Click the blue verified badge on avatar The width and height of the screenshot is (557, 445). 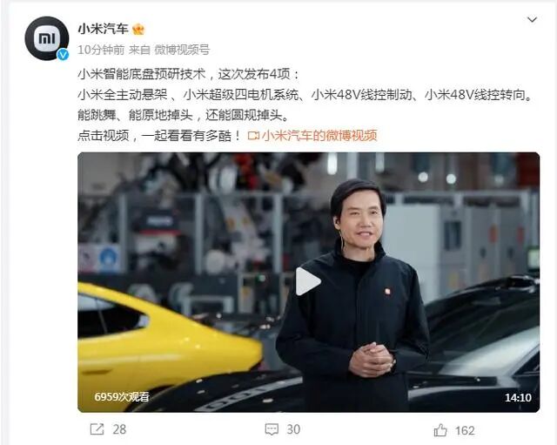pos(64,54)
